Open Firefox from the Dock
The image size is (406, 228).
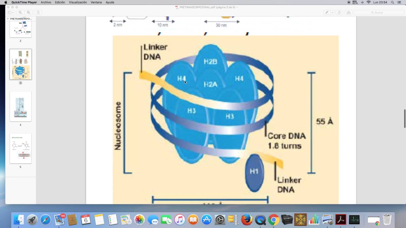coord(246,219)
